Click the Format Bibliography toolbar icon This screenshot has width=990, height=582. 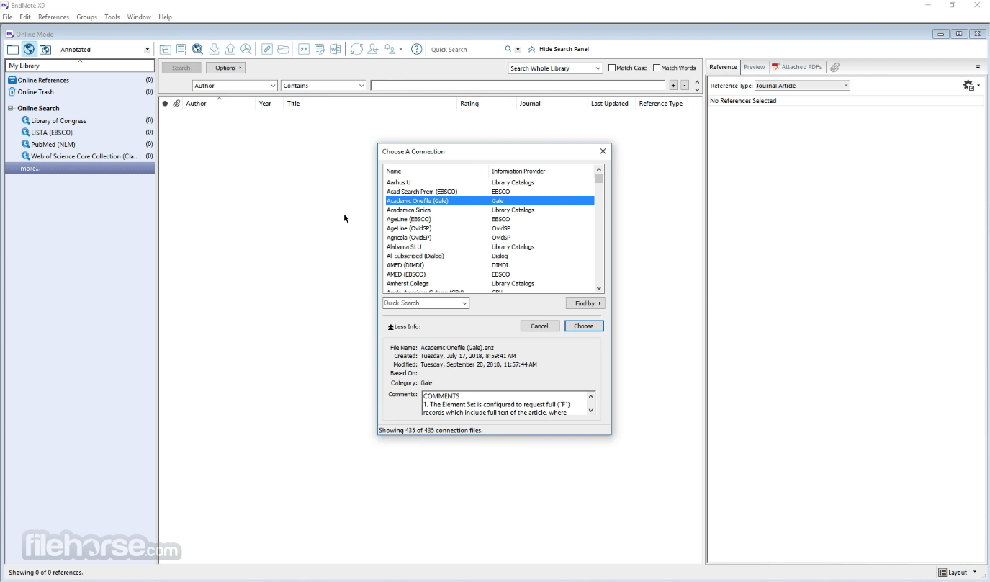click(320, 50)
